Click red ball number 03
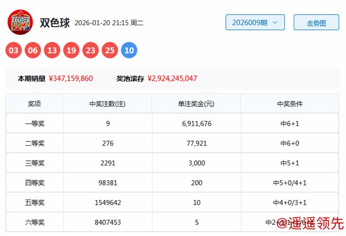 [x=14, y=51]
